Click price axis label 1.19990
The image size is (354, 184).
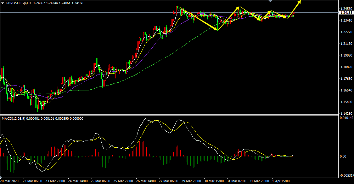[346, 55]
